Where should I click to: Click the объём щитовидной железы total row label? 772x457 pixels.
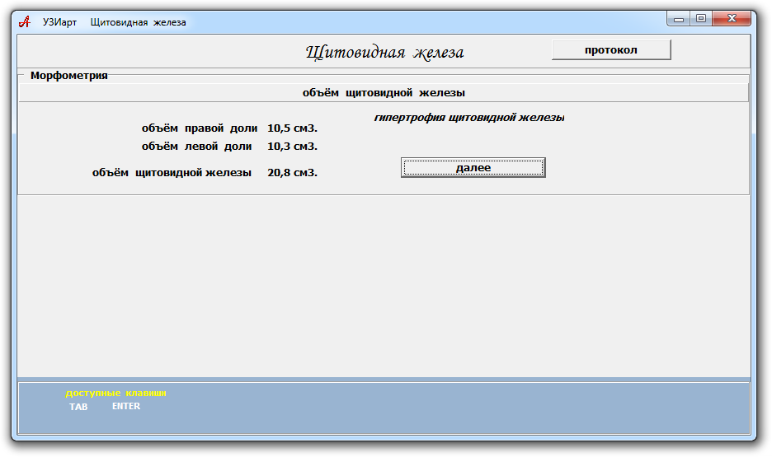(172, 173)
